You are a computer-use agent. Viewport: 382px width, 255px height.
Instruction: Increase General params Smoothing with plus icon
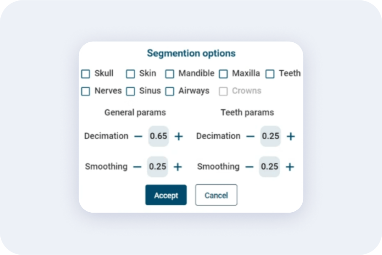click(178, 167)
